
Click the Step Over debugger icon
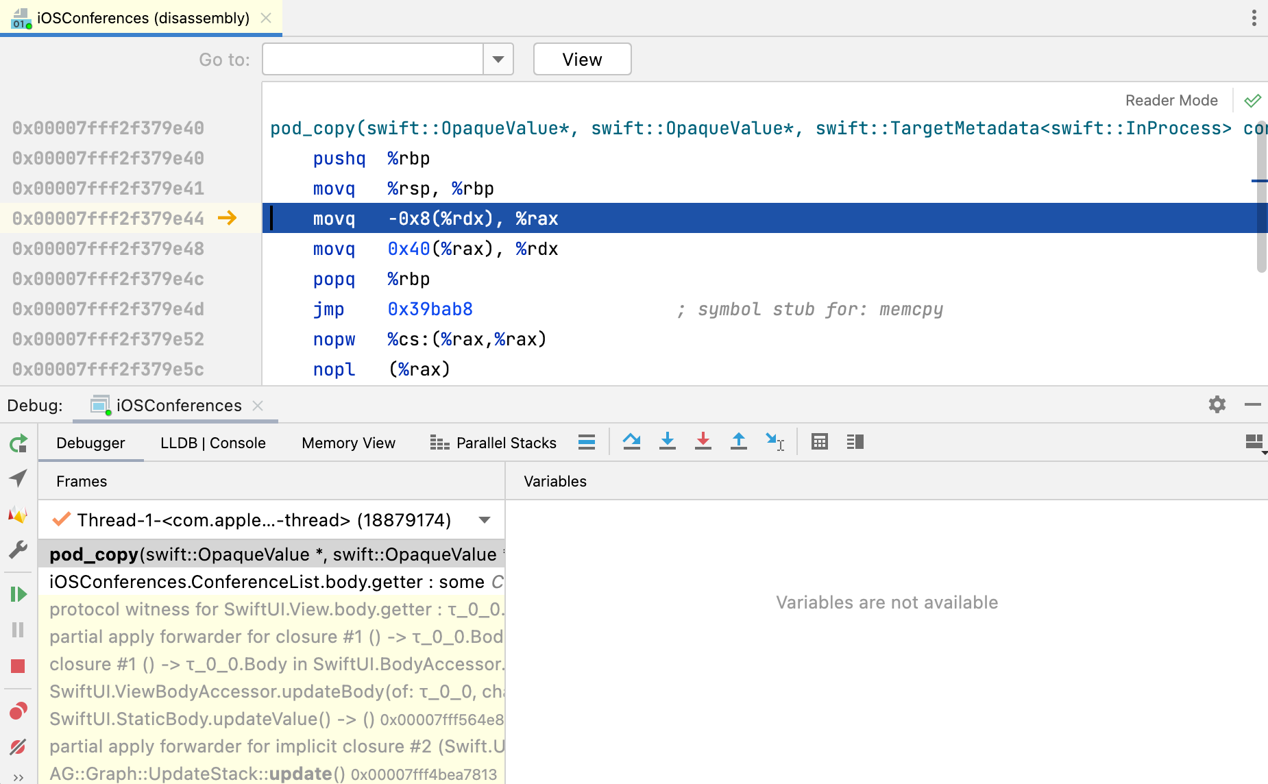(631, 442)
